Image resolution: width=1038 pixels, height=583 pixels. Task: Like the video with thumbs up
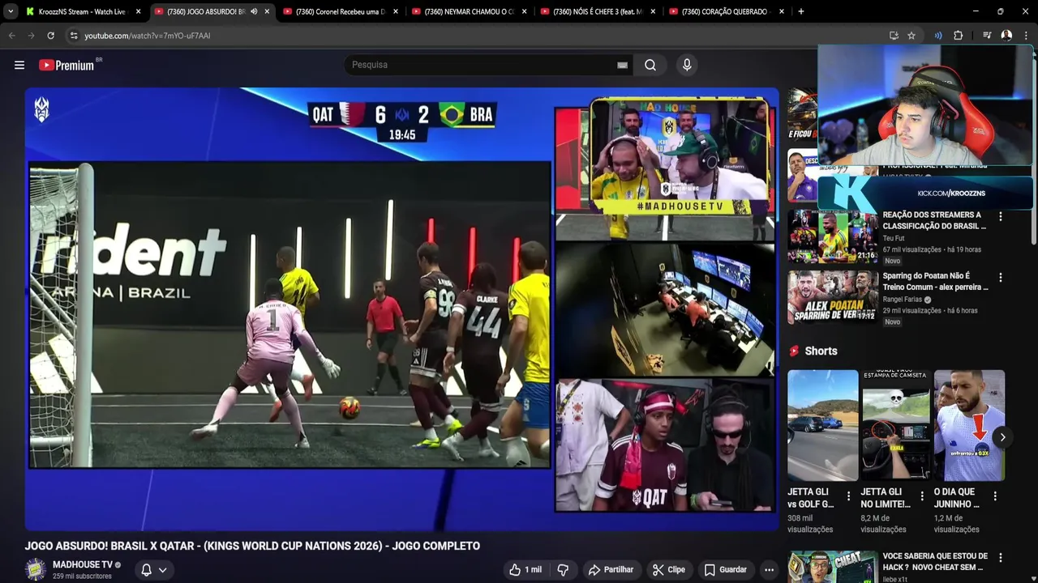click(525, 570)
